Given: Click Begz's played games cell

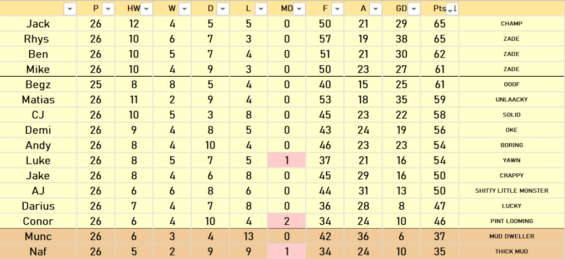Looking at the screenshot, I should pyautogui.click(x=96, y=84).
